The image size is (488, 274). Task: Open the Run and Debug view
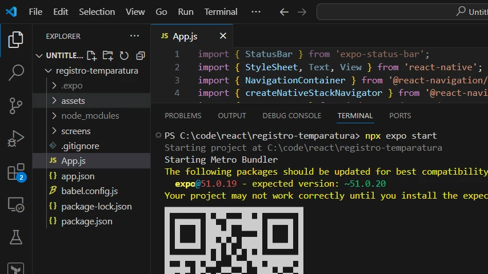coord(15,139)
